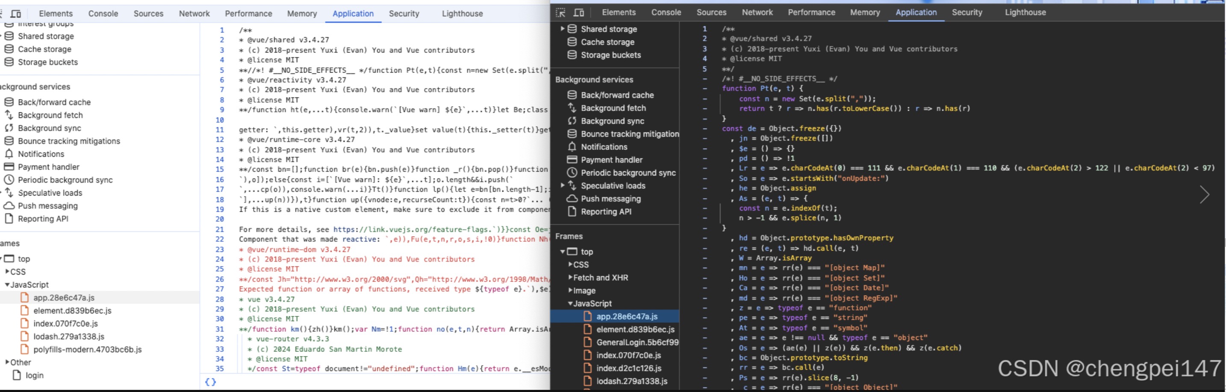Expand Image folder in dark DevTools
This screenshot has height=392, width=1226.
(570, 290)
